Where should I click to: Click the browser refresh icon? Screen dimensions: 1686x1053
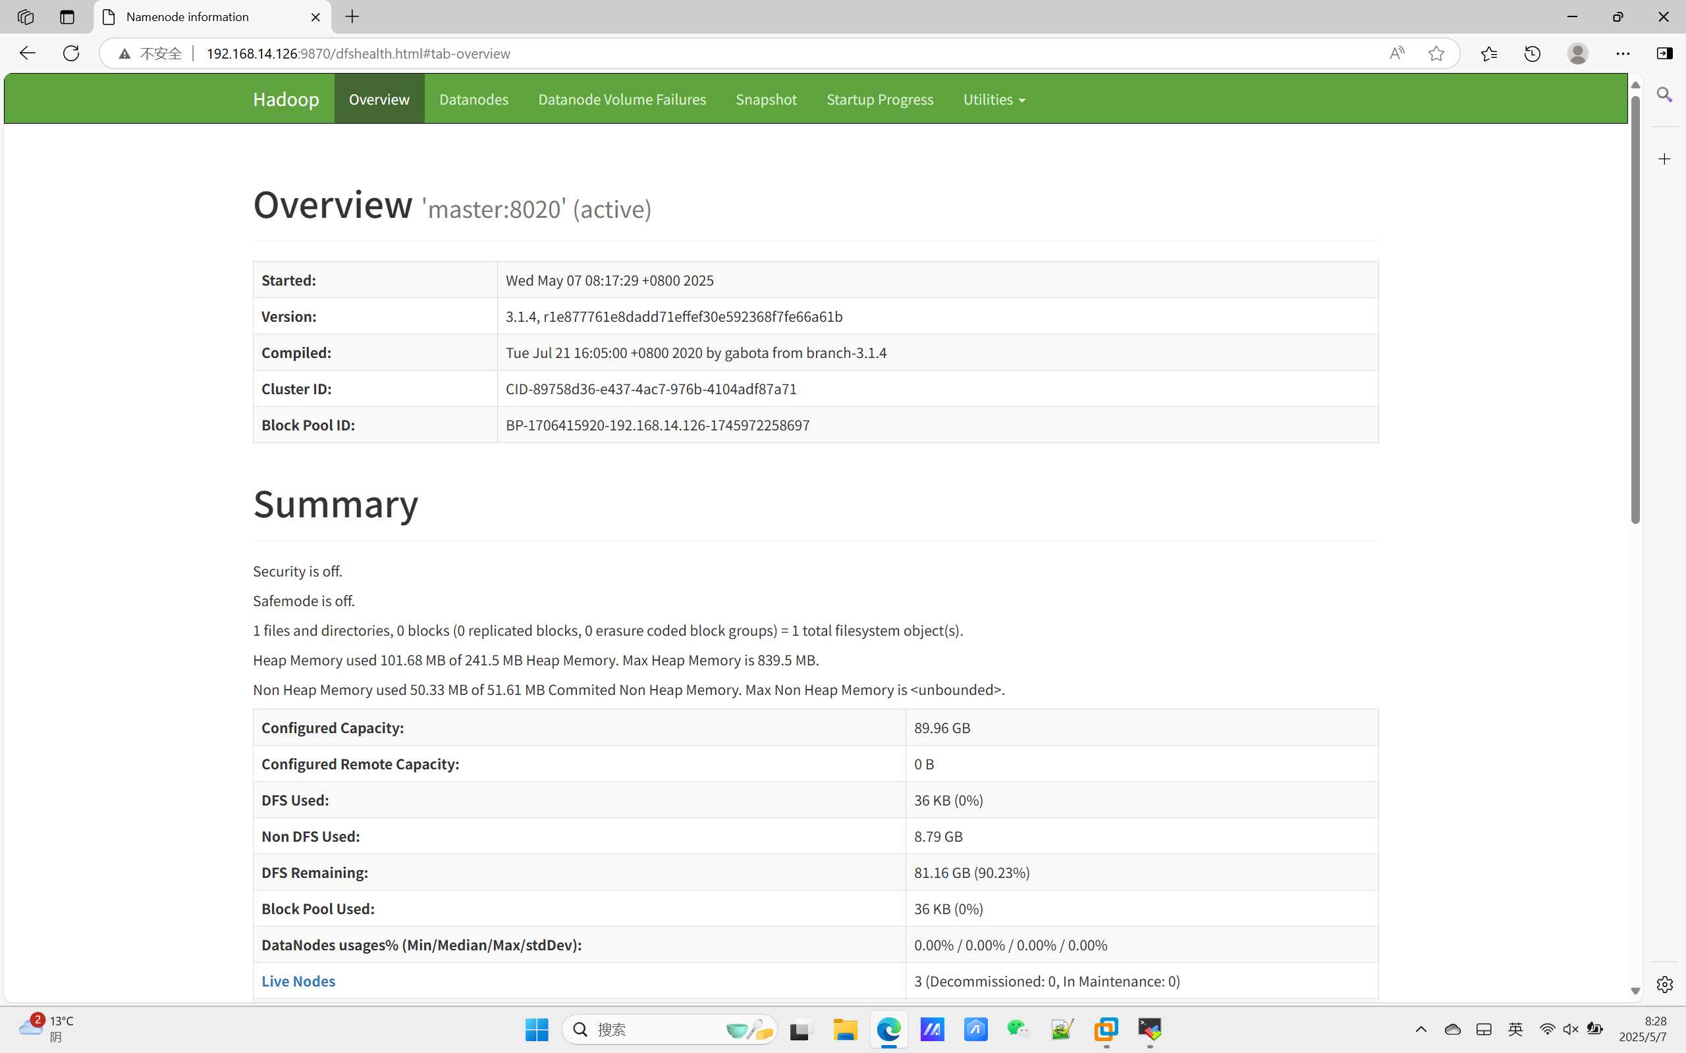tap(71, 53)
